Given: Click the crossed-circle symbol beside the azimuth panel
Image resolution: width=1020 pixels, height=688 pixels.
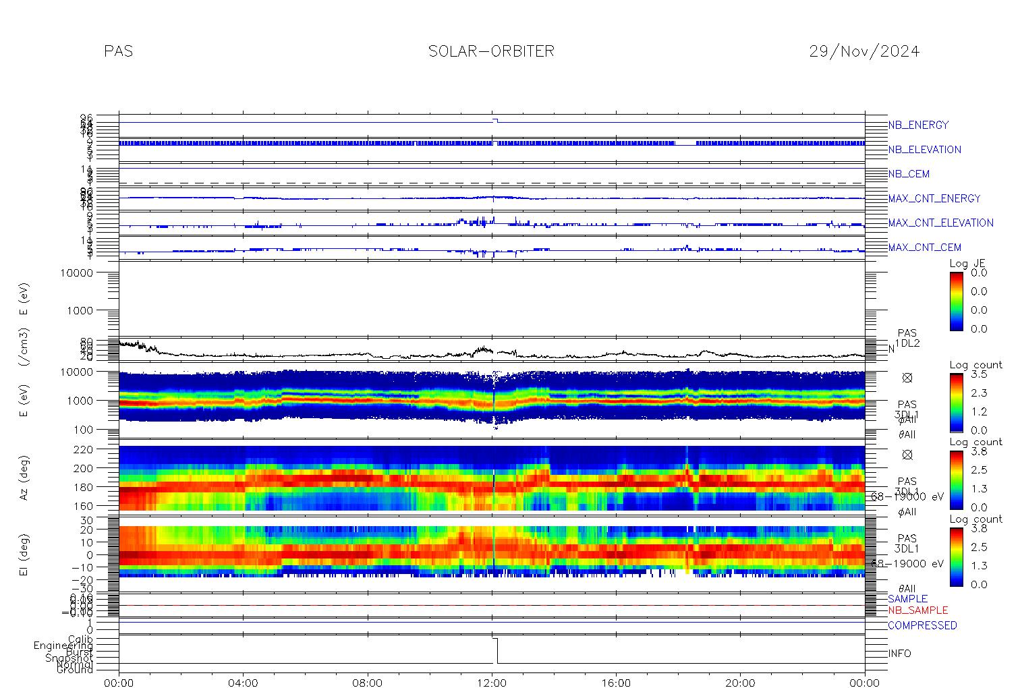Looking at the screenshot, I should pos(907,455).
